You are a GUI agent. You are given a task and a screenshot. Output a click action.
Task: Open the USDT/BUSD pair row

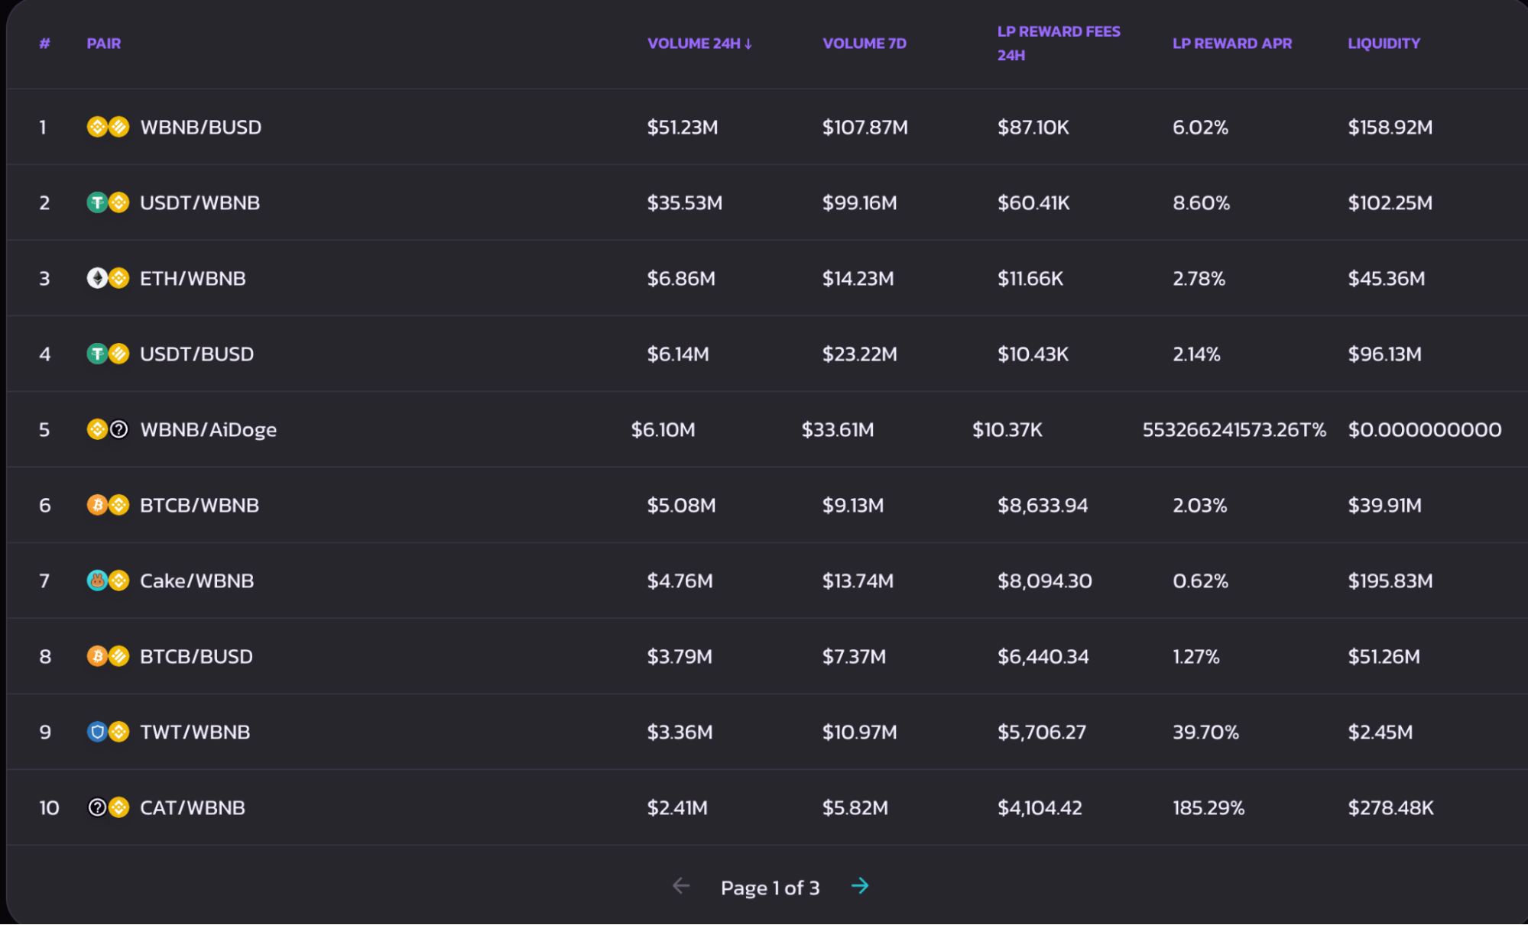(196, 354)
